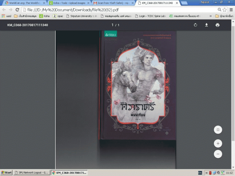Print the PDF document
This screenshot has width=235, height=176.
[217, 25]
